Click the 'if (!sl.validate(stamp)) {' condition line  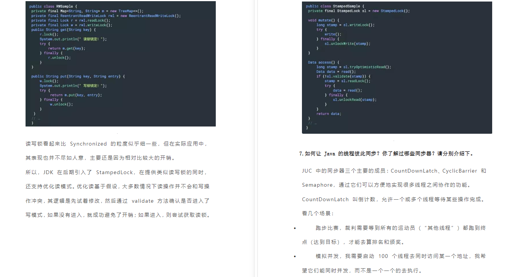coord(343,76)
